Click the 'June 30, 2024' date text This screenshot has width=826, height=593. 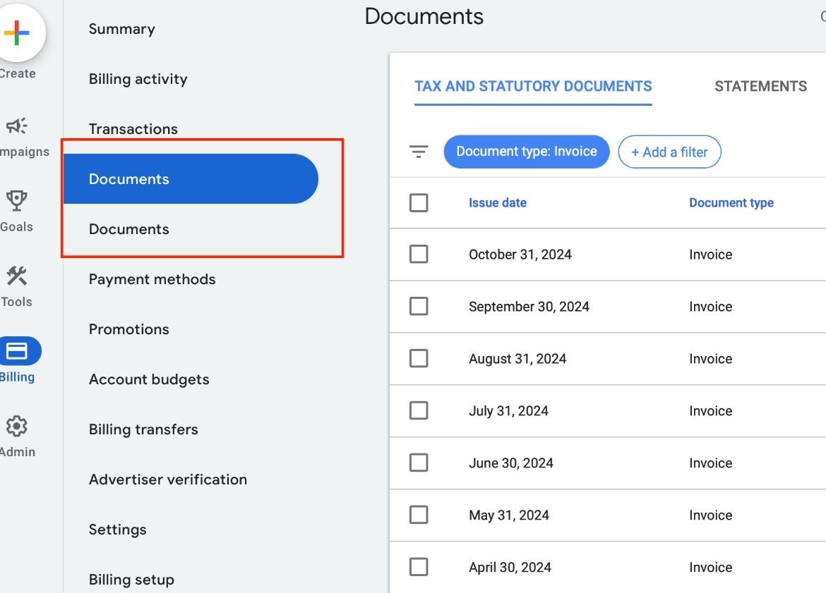[x=511, y=463]
